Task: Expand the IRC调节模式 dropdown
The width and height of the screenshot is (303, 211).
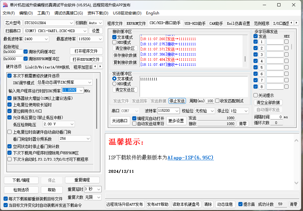Action: (90, 82)
